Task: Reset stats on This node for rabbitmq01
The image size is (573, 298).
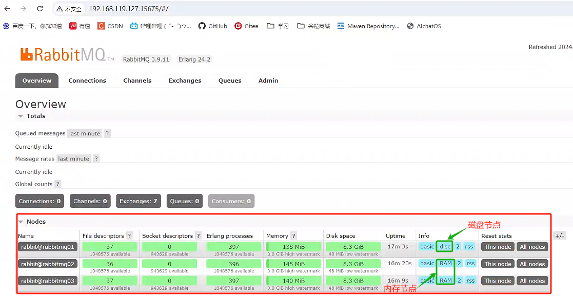Action: 498,247
